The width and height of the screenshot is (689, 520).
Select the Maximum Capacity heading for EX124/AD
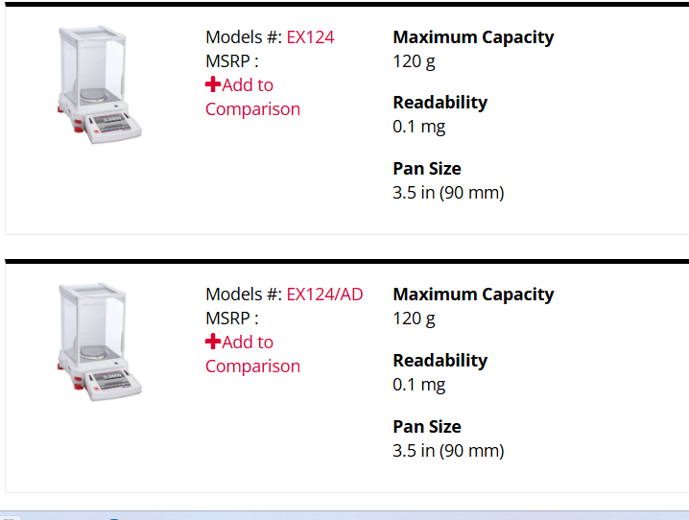point(473,295)
